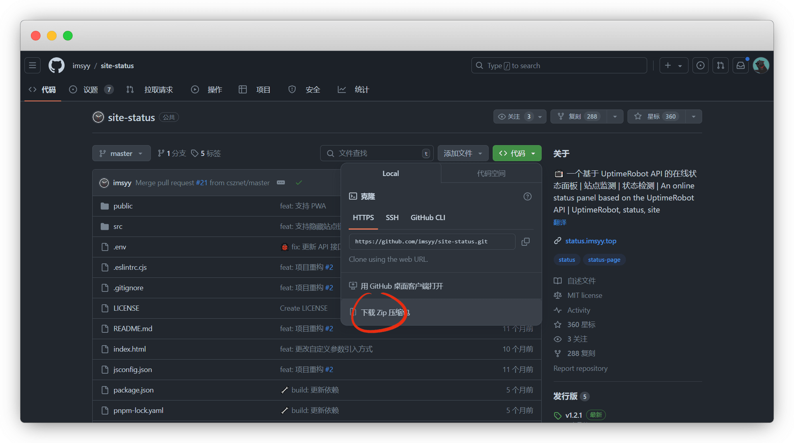
Task: View the commit status checkmark
Action: click(299, 183)
